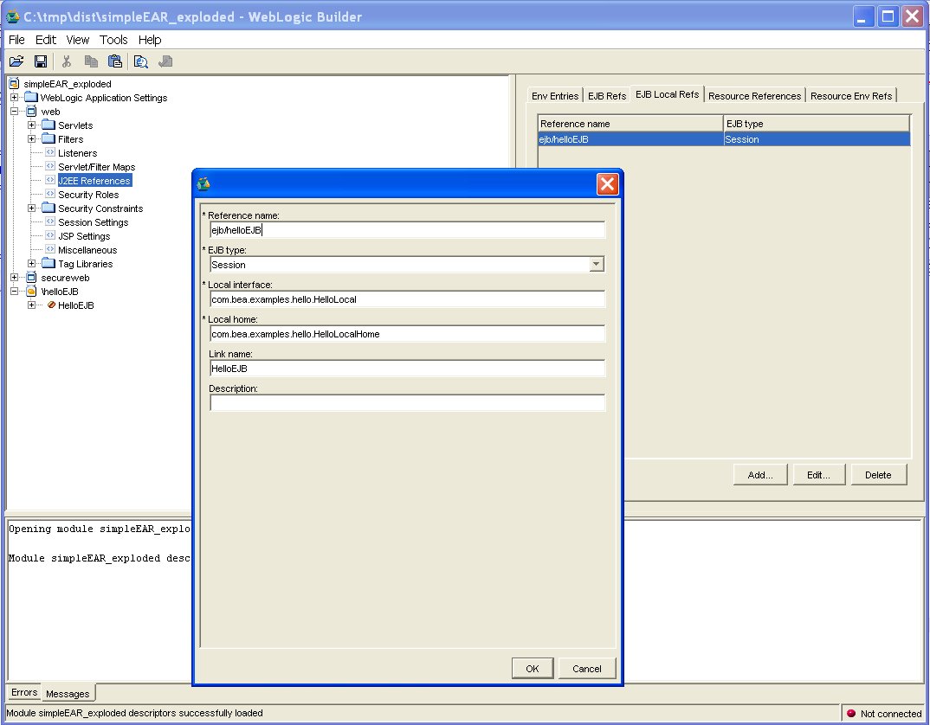Click the Local interface input field

click(x=408, y=299)
